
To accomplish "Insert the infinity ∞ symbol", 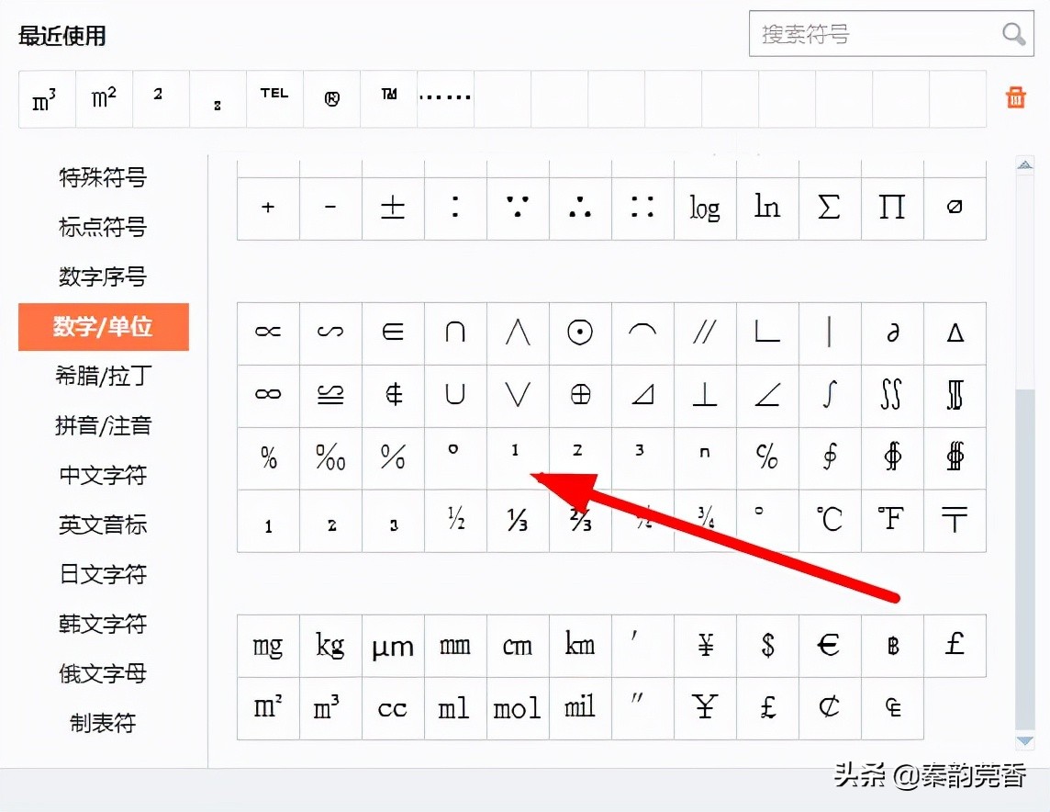I will pyautogui.click(x=268, y=395).
